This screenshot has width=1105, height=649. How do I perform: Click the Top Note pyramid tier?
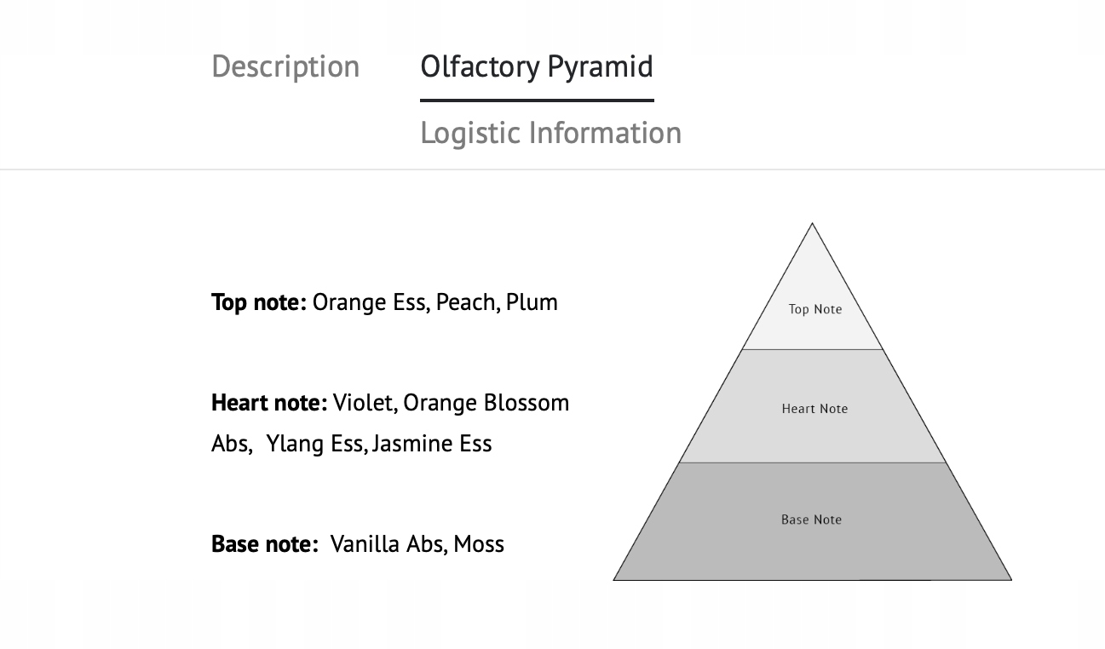814,309
